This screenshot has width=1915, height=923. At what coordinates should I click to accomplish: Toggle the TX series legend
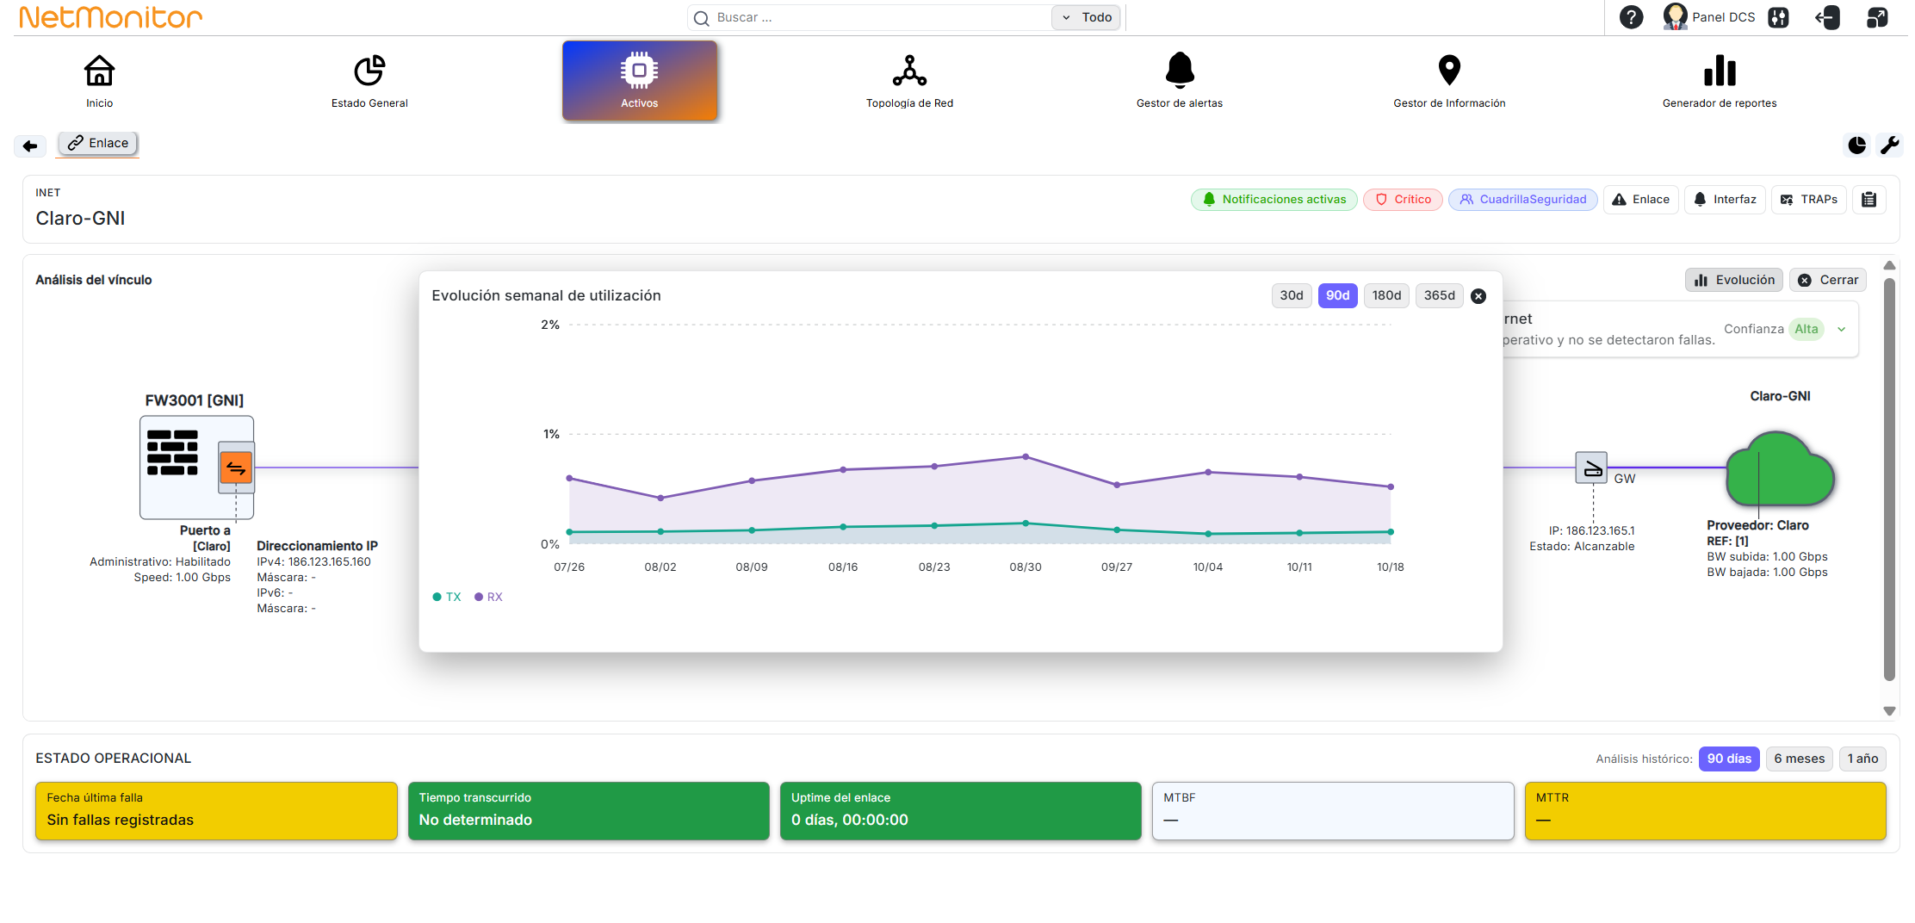[x=447, y=597]
